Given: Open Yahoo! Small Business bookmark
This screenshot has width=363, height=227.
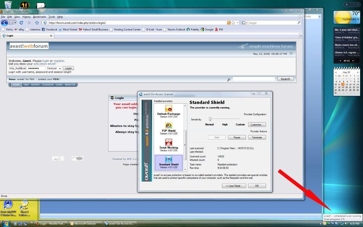Looking at the screenshot, I should (93, 30).
